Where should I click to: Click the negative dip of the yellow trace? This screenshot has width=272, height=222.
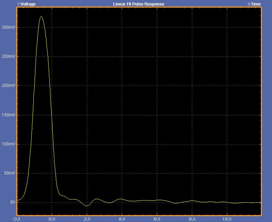(87, 206)
